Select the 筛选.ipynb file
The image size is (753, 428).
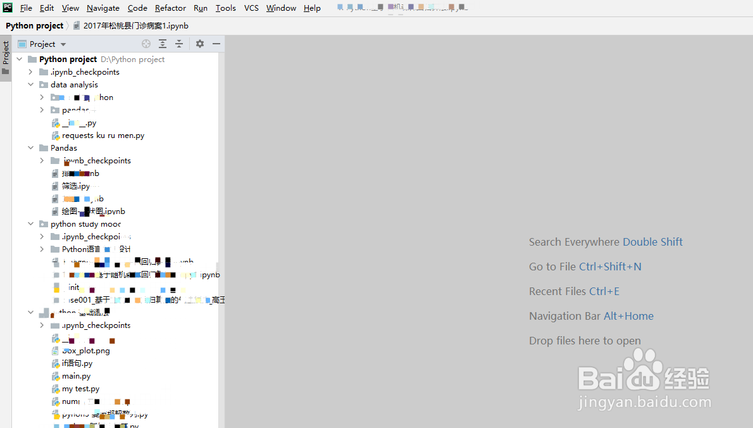coord(76,186)
